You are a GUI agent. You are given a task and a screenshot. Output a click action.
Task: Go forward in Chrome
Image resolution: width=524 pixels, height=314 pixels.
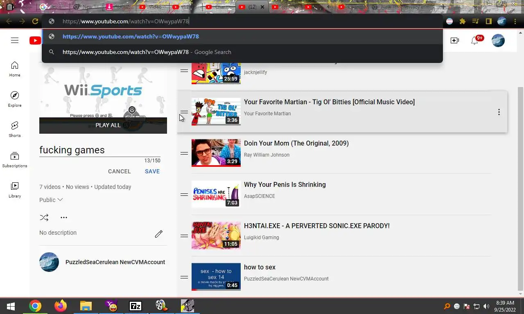point(22,21)
